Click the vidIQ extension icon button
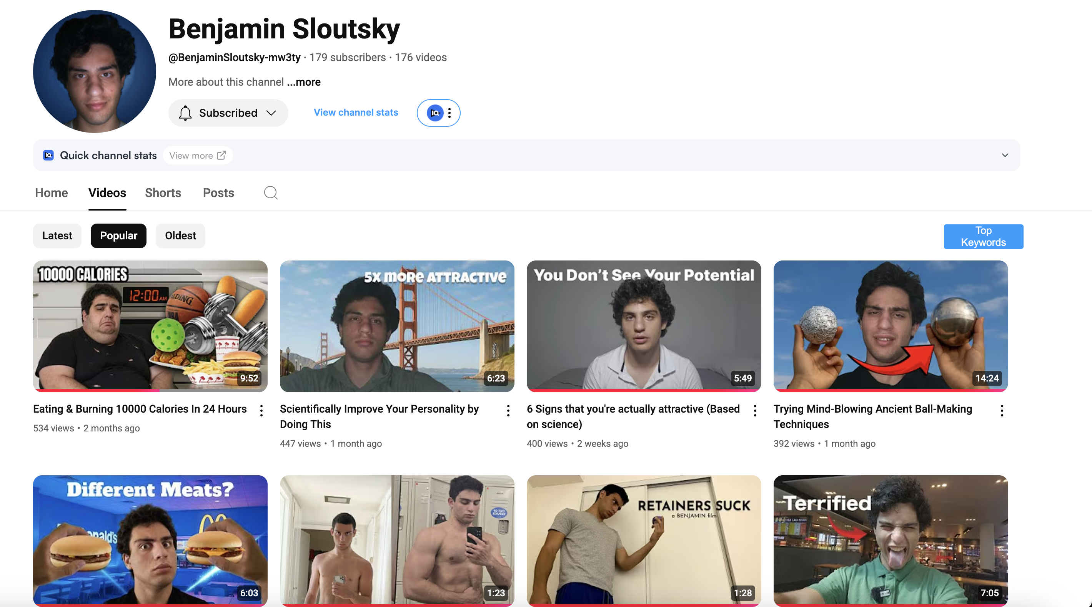This screenshot has width=1092, height=607. [435, 113]
